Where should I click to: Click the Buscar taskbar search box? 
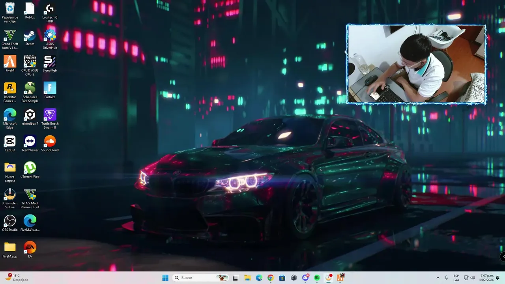201,278
